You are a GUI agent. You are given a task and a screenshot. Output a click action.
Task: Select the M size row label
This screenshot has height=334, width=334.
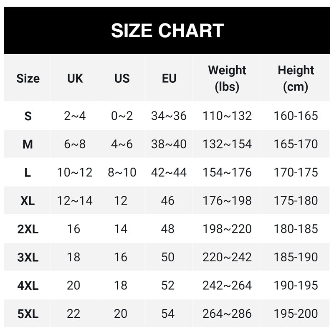click(x=28, y=144)
